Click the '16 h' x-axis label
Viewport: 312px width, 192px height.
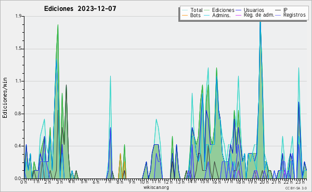point(216,182)
